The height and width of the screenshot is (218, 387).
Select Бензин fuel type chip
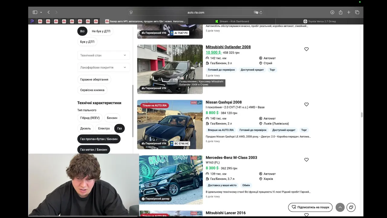112,118
